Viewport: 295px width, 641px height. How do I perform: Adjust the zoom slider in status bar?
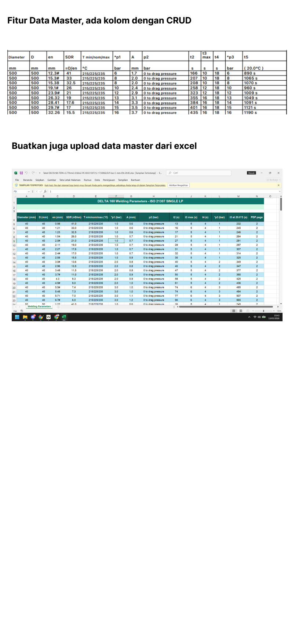point(263,311)
